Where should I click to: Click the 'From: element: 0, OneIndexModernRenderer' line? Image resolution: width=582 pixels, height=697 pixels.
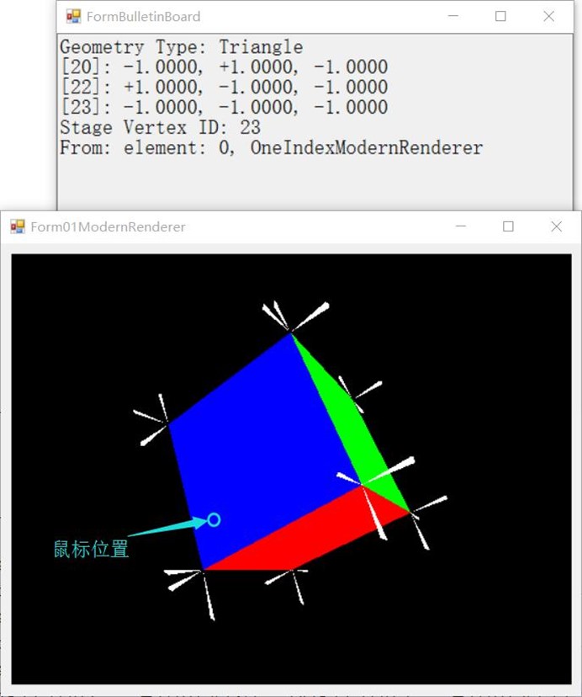pos(272,147)
